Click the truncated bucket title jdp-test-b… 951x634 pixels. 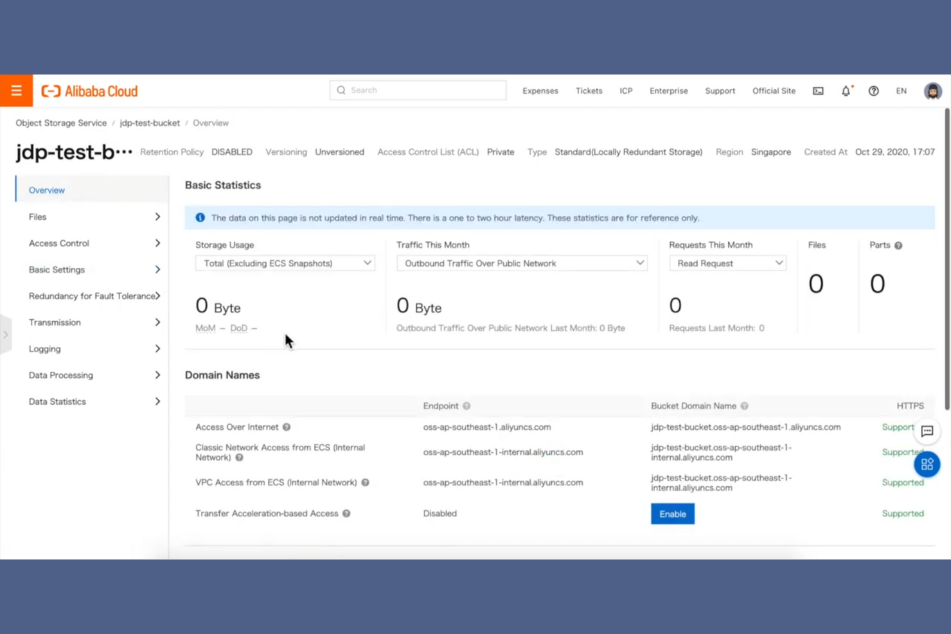tap(74, 152)
